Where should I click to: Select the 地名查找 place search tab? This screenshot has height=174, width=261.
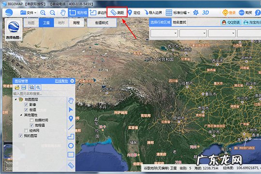tap(179, 22)
